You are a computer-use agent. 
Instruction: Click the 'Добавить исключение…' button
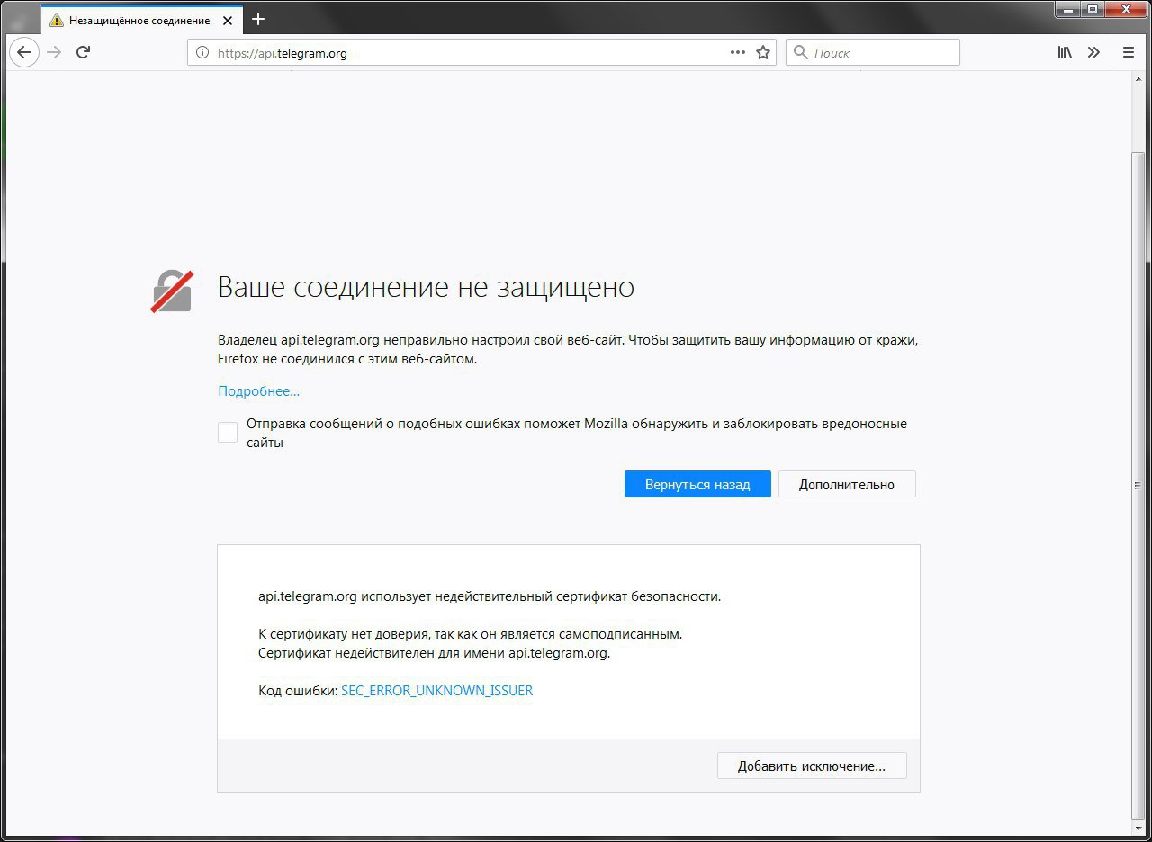pyautogui.click(x=812, y=766)
